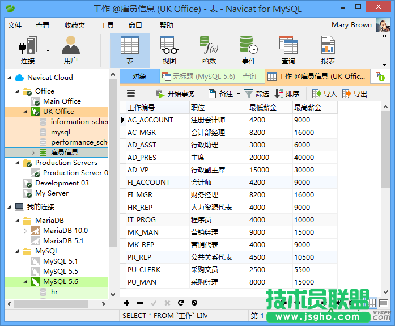Select the hr database
The image size is (395, 326).
click(x=54, y=292)
